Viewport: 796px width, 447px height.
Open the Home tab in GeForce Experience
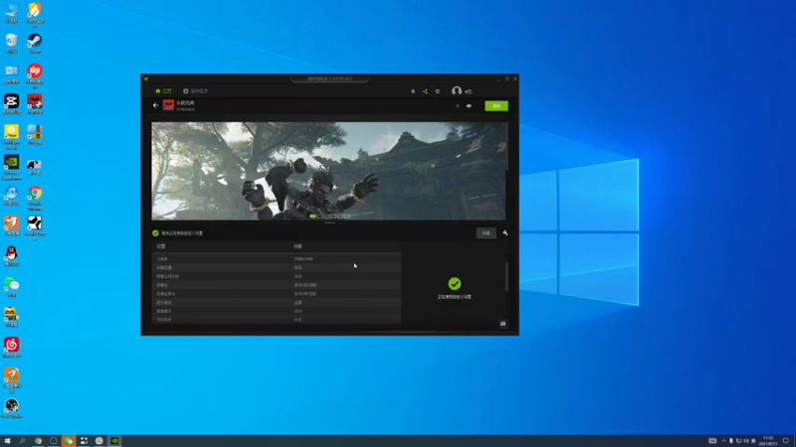click(x=163, y=91)
